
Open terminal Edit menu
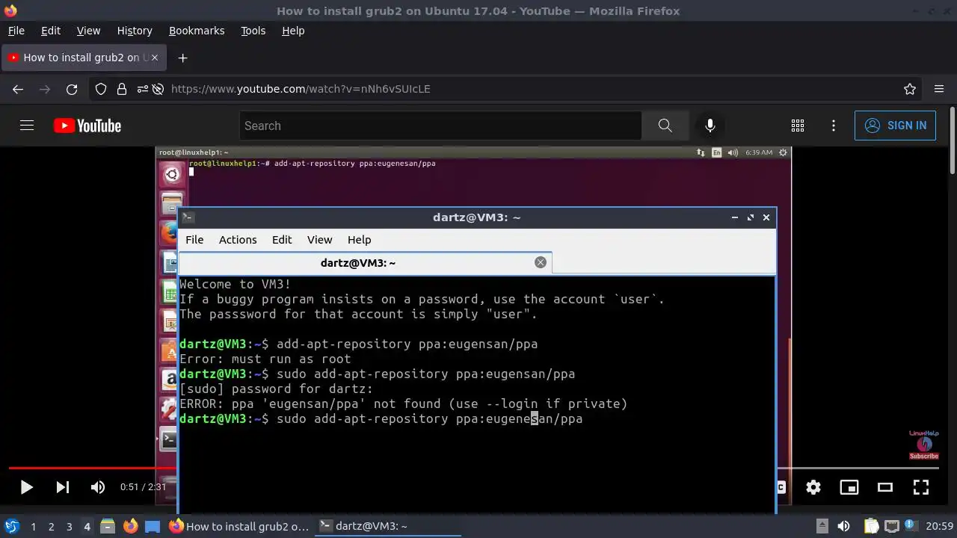pyautogui.click(x=282, y=239)
